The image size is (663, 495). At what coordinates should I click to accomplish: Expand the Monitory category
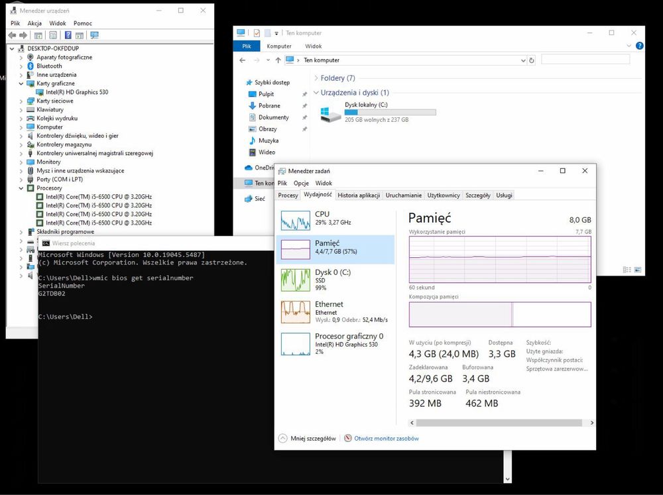click(x=21, y=162)
